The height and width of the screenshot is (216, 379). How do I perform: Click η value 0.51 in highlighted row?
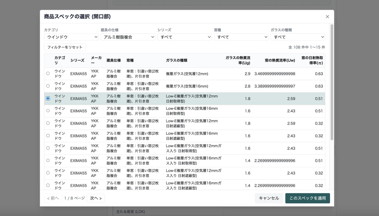[x=319, y=99]
